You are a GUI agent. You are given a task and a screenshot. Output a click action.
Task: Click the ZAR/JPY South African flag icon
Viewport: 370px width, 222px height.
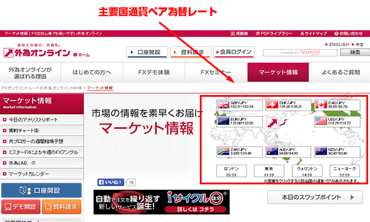click(x=223, y=152)
